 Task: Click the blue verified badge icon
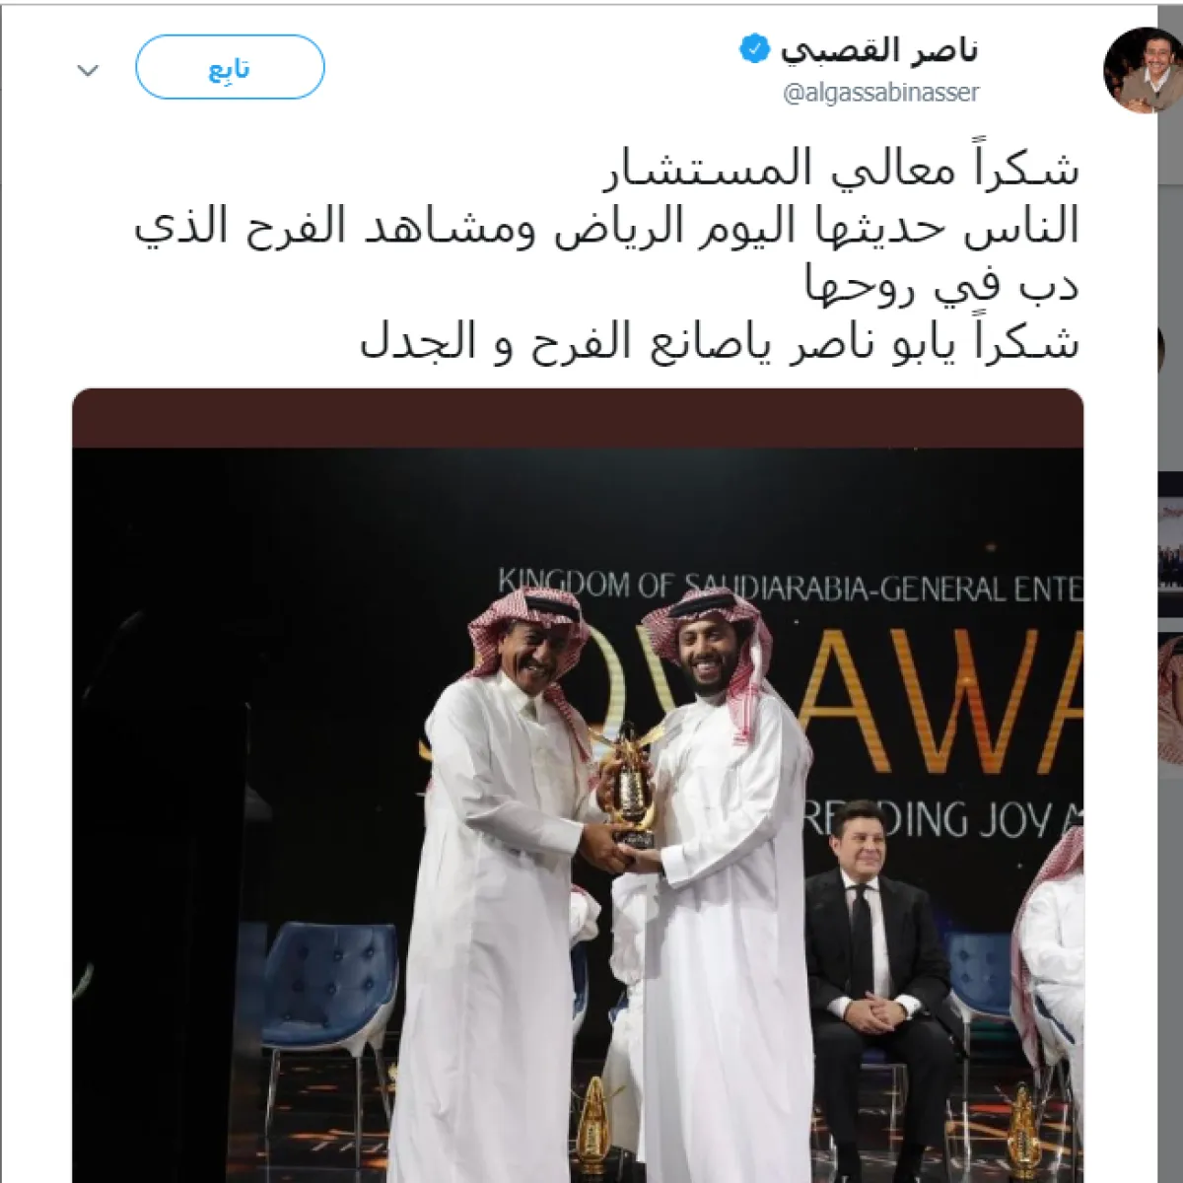[x=754, y=48]
